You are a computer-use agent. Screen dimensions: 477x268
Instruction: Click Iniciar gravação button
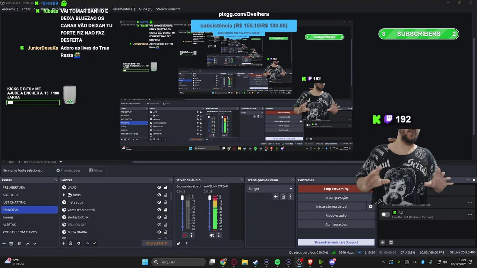(x=336, y=198)
